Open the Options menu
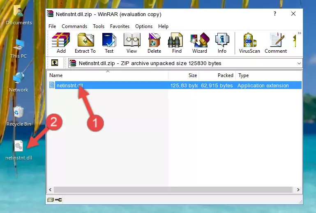Viewport: 316px width, 213px height. pyautogui.click(x=144, y=26)
